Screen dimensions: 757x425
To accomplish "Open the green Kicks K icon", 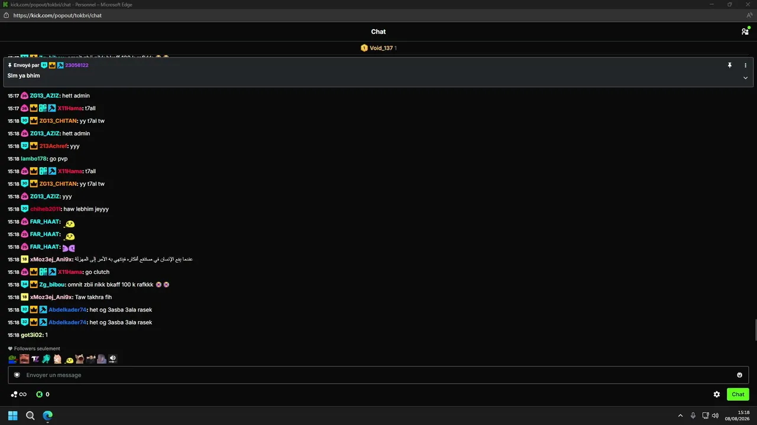I will [x=40, y=394].
